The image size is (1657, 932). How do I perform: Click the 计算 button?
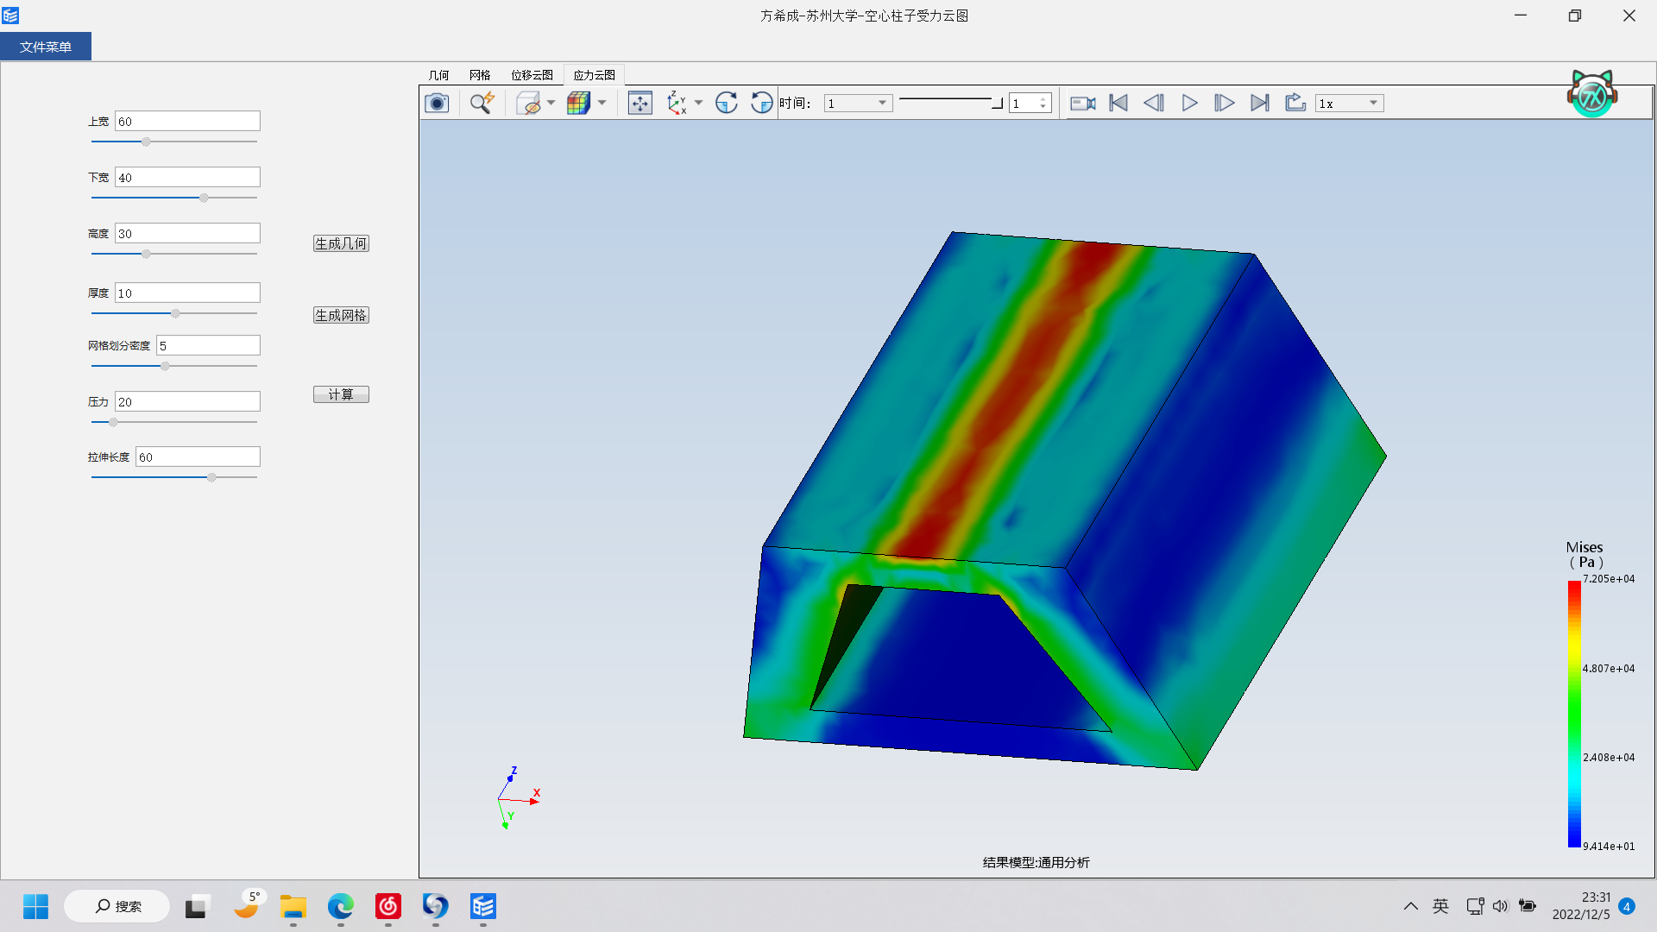pyautogui.click(x=340, y=394)
